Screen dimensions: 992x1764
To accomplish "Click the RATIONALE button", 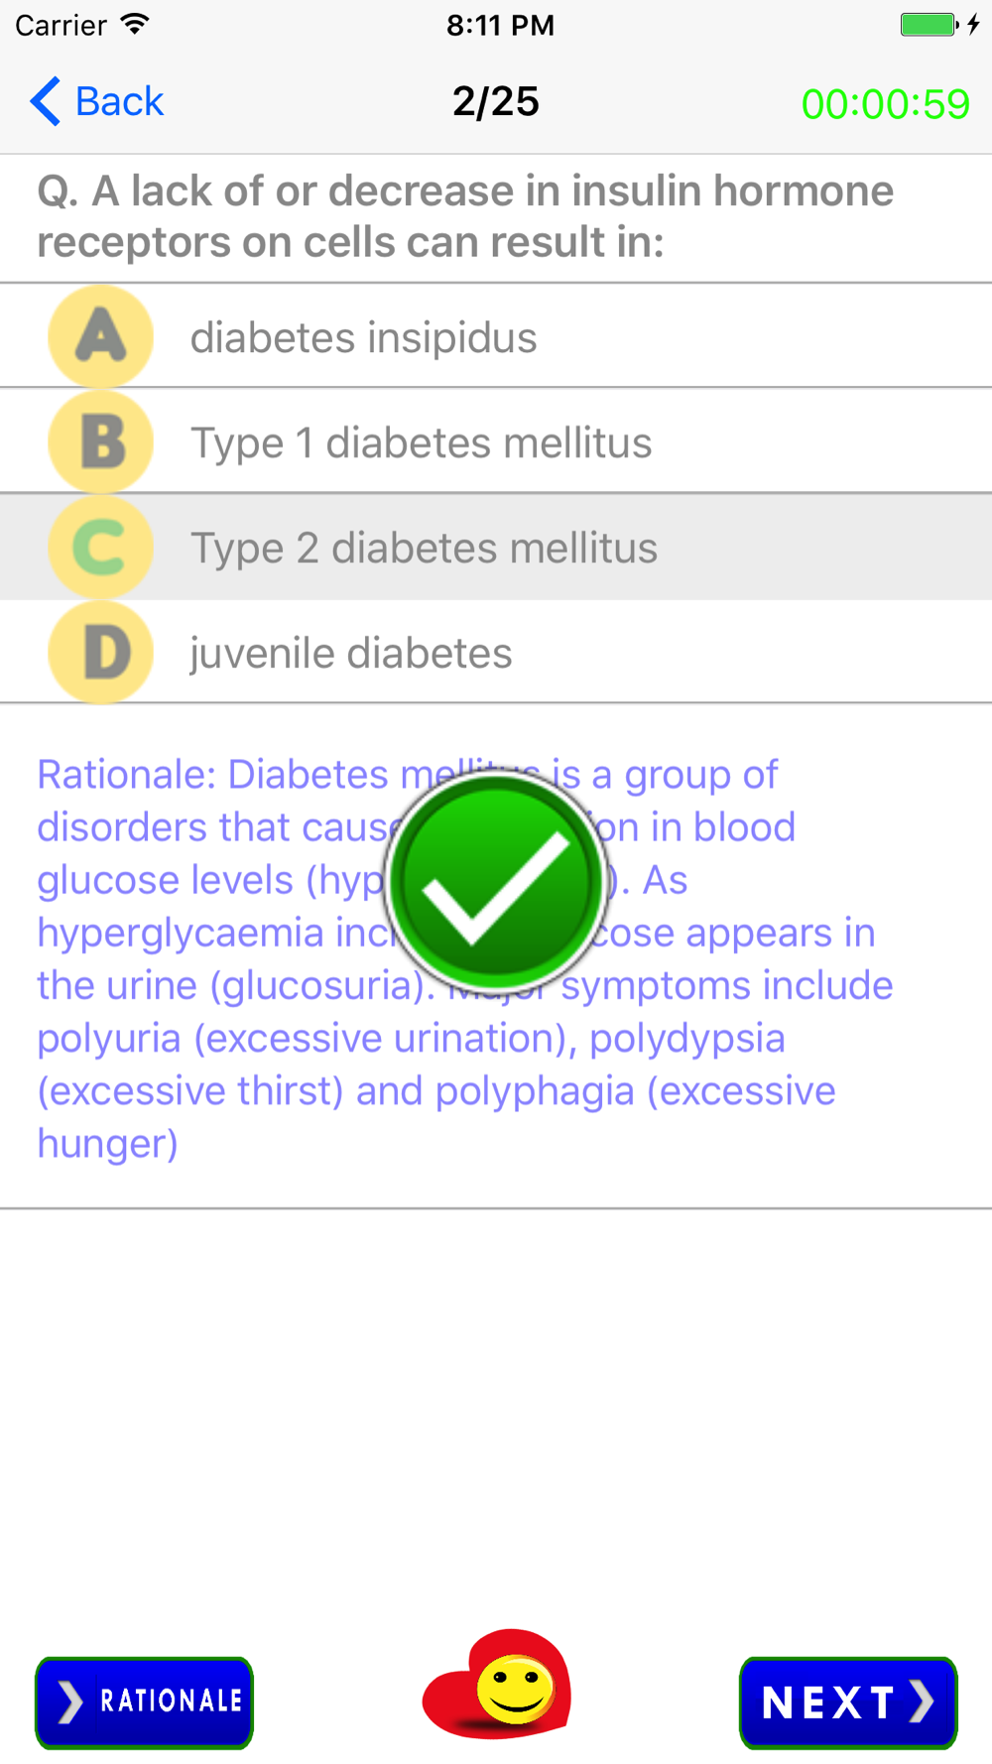I will click(x=145, y=1702).
